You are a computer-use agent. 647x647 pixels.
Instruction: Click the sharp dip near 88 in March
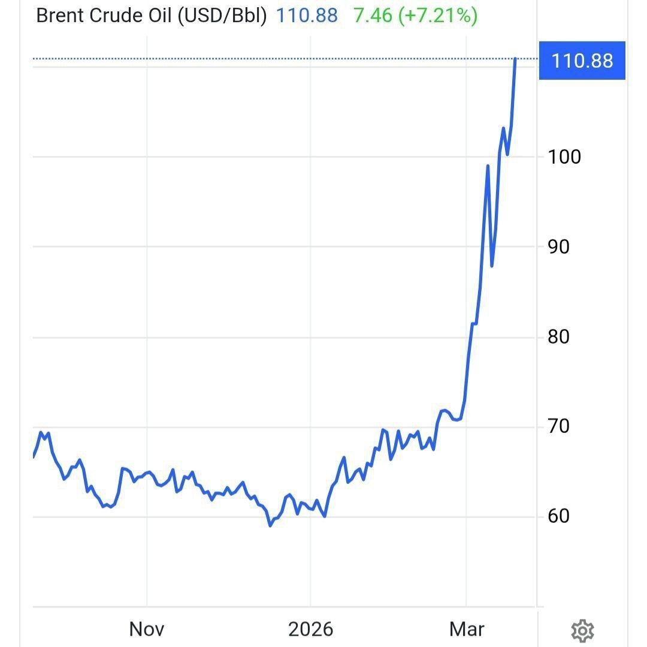point(492,266)
